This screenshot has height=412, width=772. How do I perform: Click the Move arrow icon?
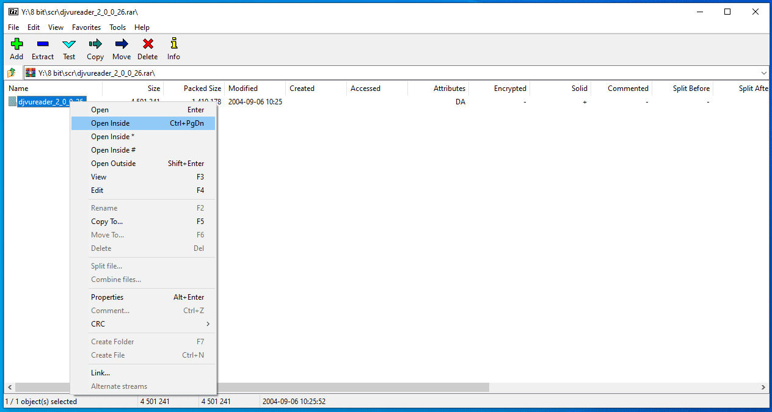pos(122,43)
